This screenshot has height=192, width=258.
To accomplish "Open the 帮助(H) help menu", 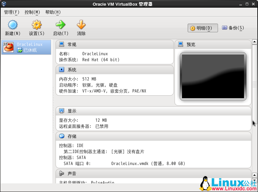I will [x=53, y=12].
